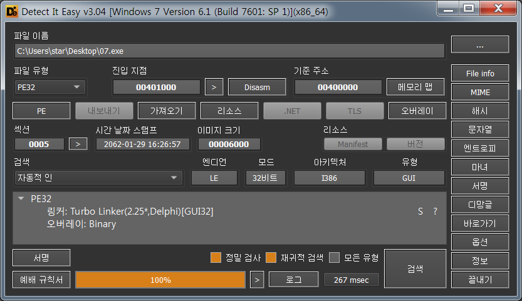This screenshot has width=522, height=301.
Task: Click the disabled Manifest button
Action: 353,144
